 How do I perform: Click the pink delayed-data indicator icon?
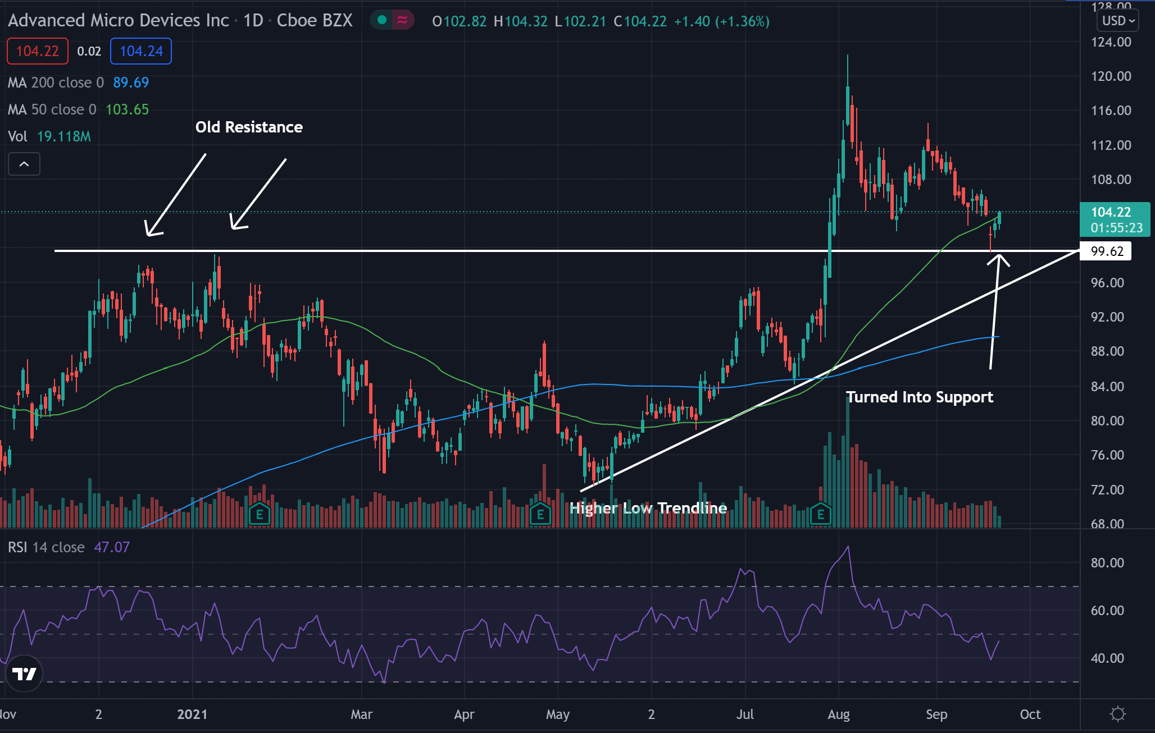[402, 21]
